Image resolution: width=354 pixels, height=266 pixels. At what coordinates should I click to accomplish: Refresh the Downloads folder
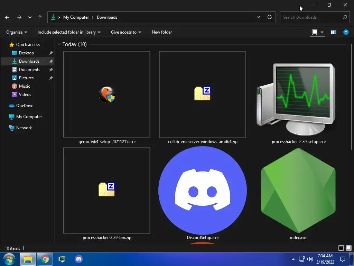coord(270,17)
